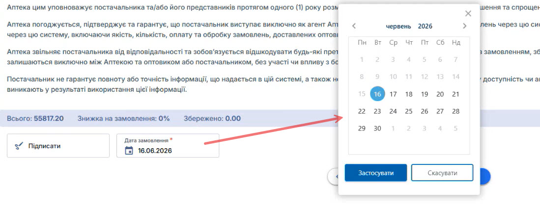Viewport: 540px width, 211px height.
Task: Select day 24 in calendar
Action: point(393,111)
